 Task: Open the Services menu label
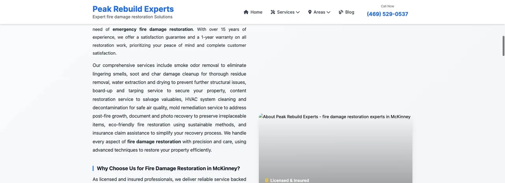point(286,12)
